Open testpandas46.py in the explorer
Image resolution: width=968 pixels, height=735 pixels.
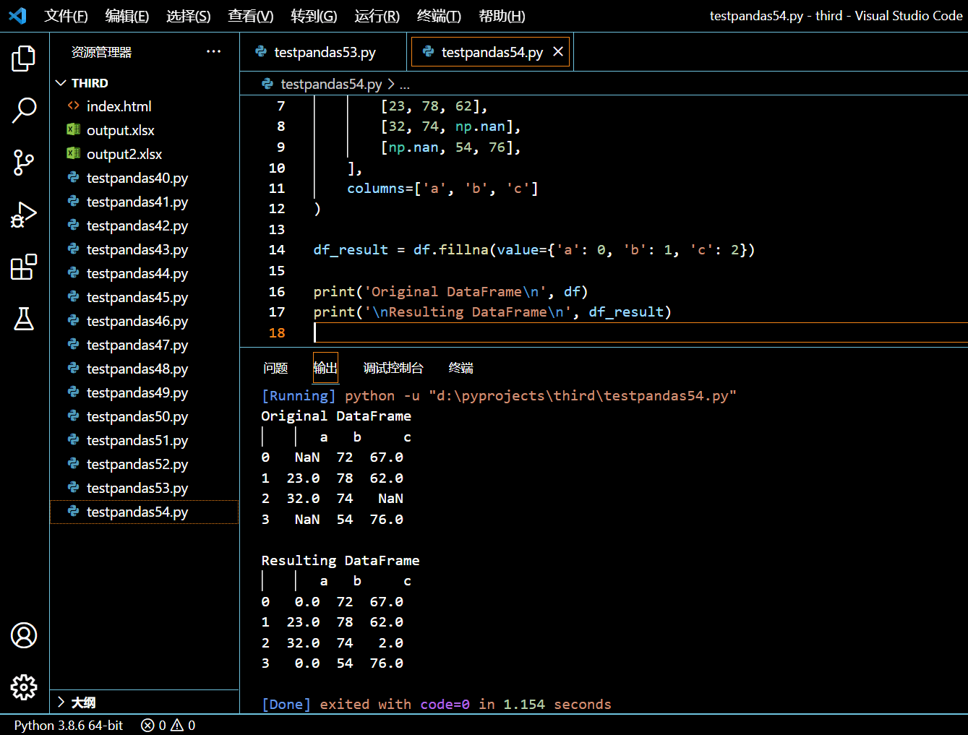click(145, 321)
